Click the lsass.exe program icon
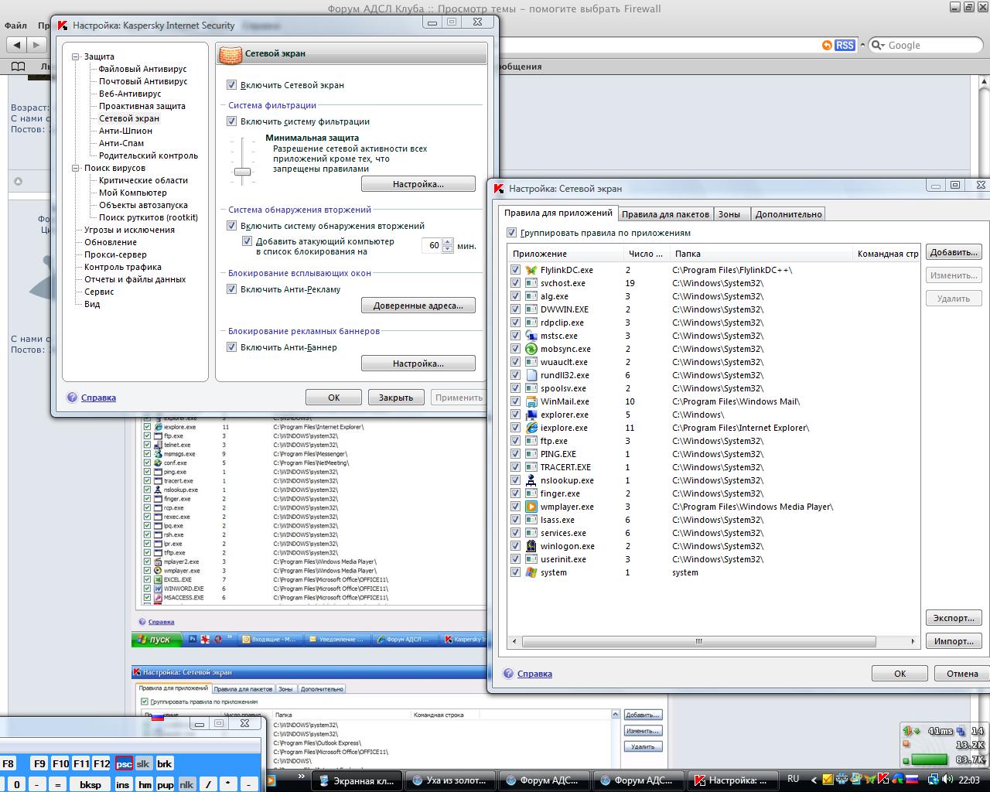 click(x=531, y=520)
